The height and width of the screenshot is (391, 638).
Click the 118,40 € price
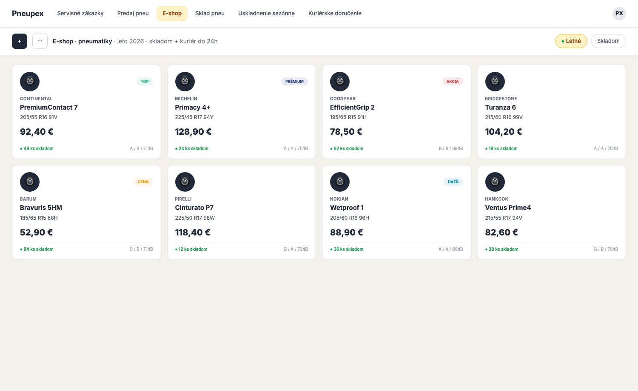point(193,232)
